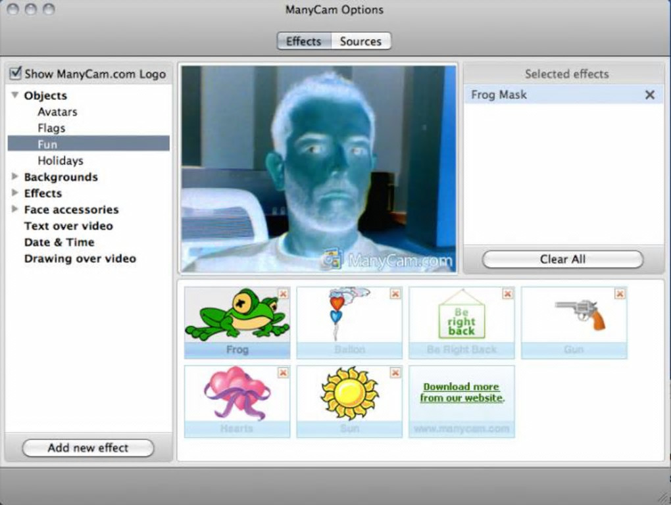Expand the Effects category in sidebar
The height and width of the screenshot is (505, 671).
tap(15, 193)
